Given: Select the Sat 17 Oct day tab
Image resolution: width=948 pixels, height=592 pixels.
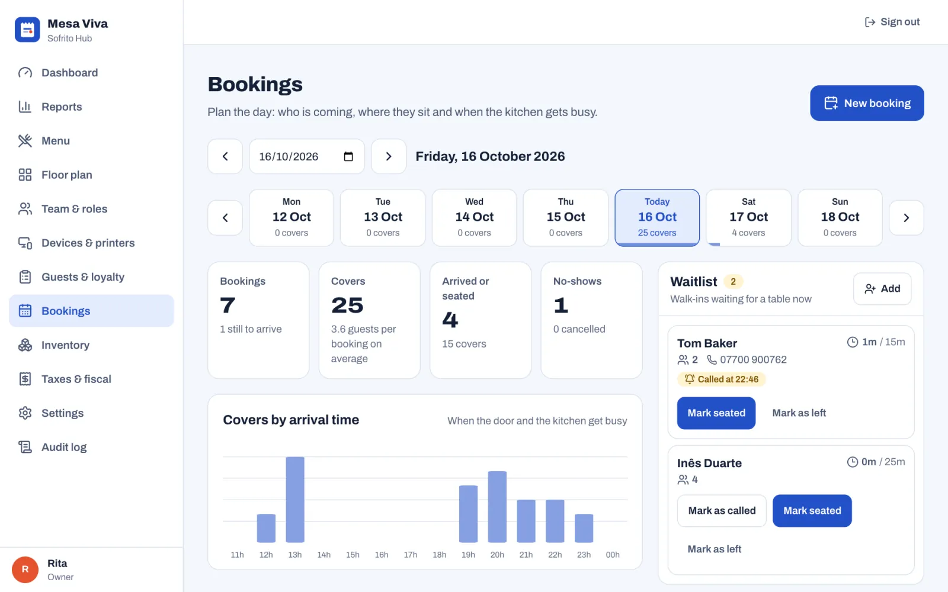Looking at the screenshot, I should point(748,217).
